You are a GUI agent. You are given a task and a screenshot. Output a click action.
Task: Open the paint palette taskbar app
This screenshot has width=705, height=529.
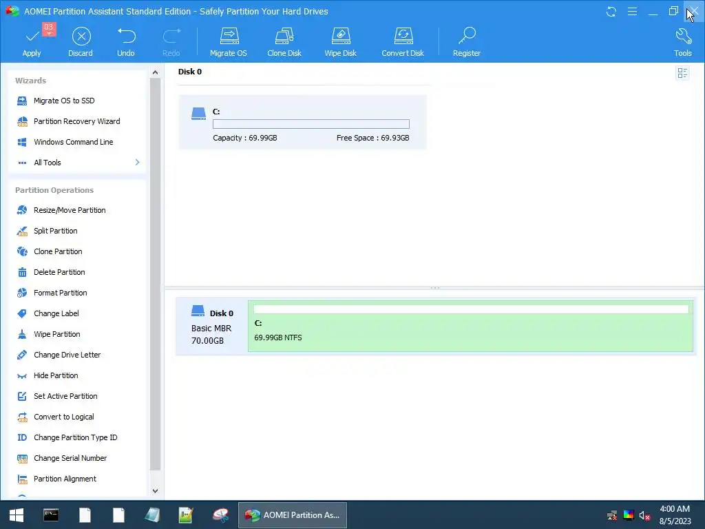tap(220, 515)
